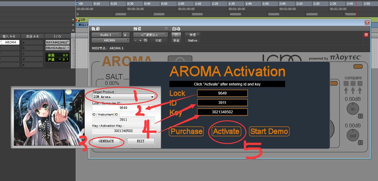Image resolution: width=378 pixels, height=181 pixels.
Task: Click the EXIT button in keygen
Action: [141, 141]
